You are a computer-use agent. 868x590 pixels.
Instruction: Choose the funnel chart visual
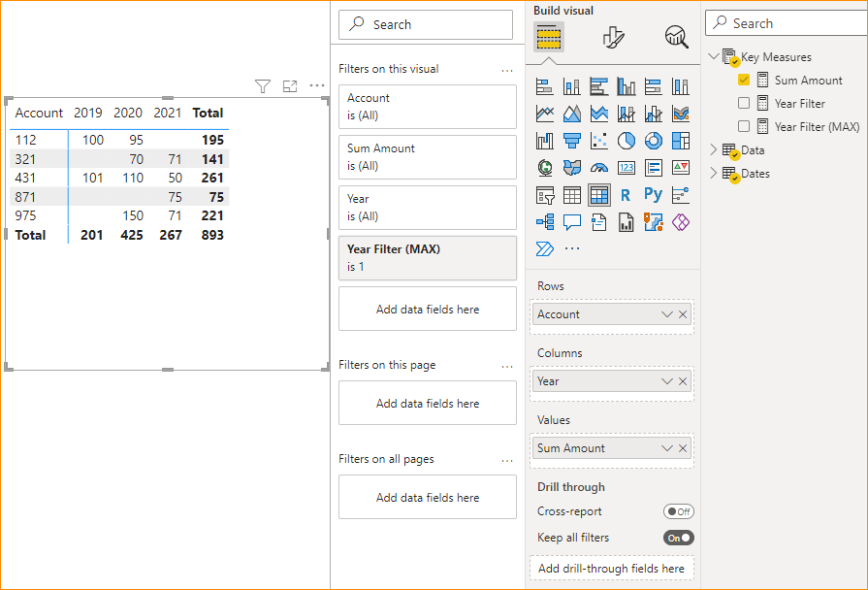(x=571, y=140)
